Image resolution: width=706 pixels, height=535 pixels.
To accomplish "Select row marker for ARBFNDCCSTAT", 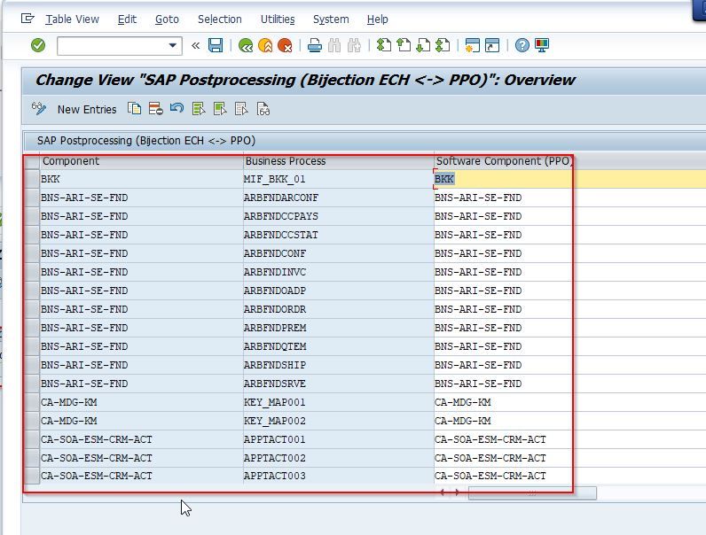I will point(32,235).
